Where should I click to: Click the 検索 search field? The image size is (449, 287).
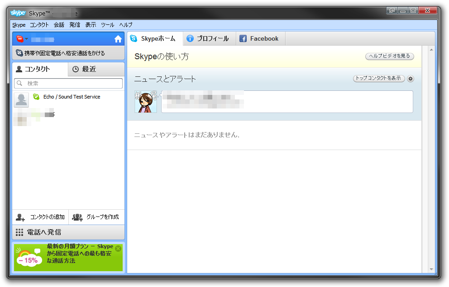point(68,83)
